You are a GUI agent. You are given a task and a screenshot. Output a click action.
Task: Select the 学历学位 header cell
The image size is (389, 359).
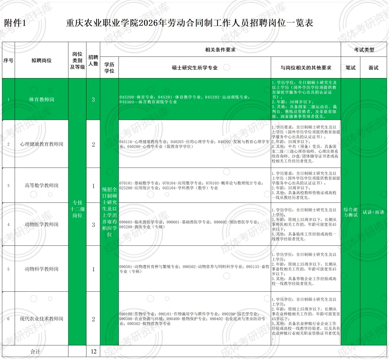coord(109,68)
